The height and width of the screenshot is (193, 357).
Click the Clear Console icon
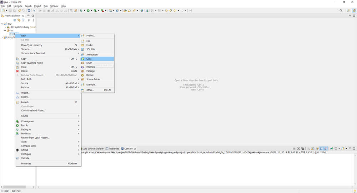pos(308,149)
